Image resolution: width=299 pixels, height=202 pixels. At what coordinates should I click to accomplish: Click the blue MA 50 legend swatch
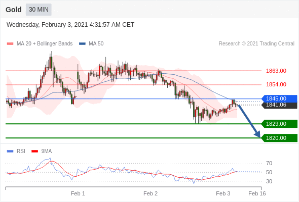[82, 44]
